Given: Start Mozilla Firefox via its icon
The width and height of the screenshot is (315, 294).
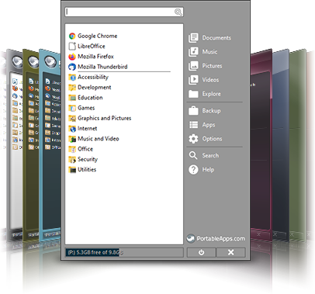Looking at the screenshot, I should (72, 57).
